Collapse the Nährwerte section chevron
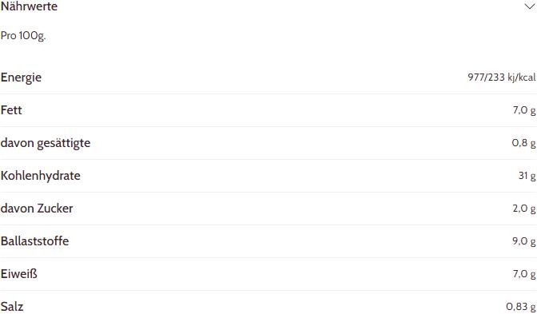This screenshot has width=537, height=314. tap(530, 6)
